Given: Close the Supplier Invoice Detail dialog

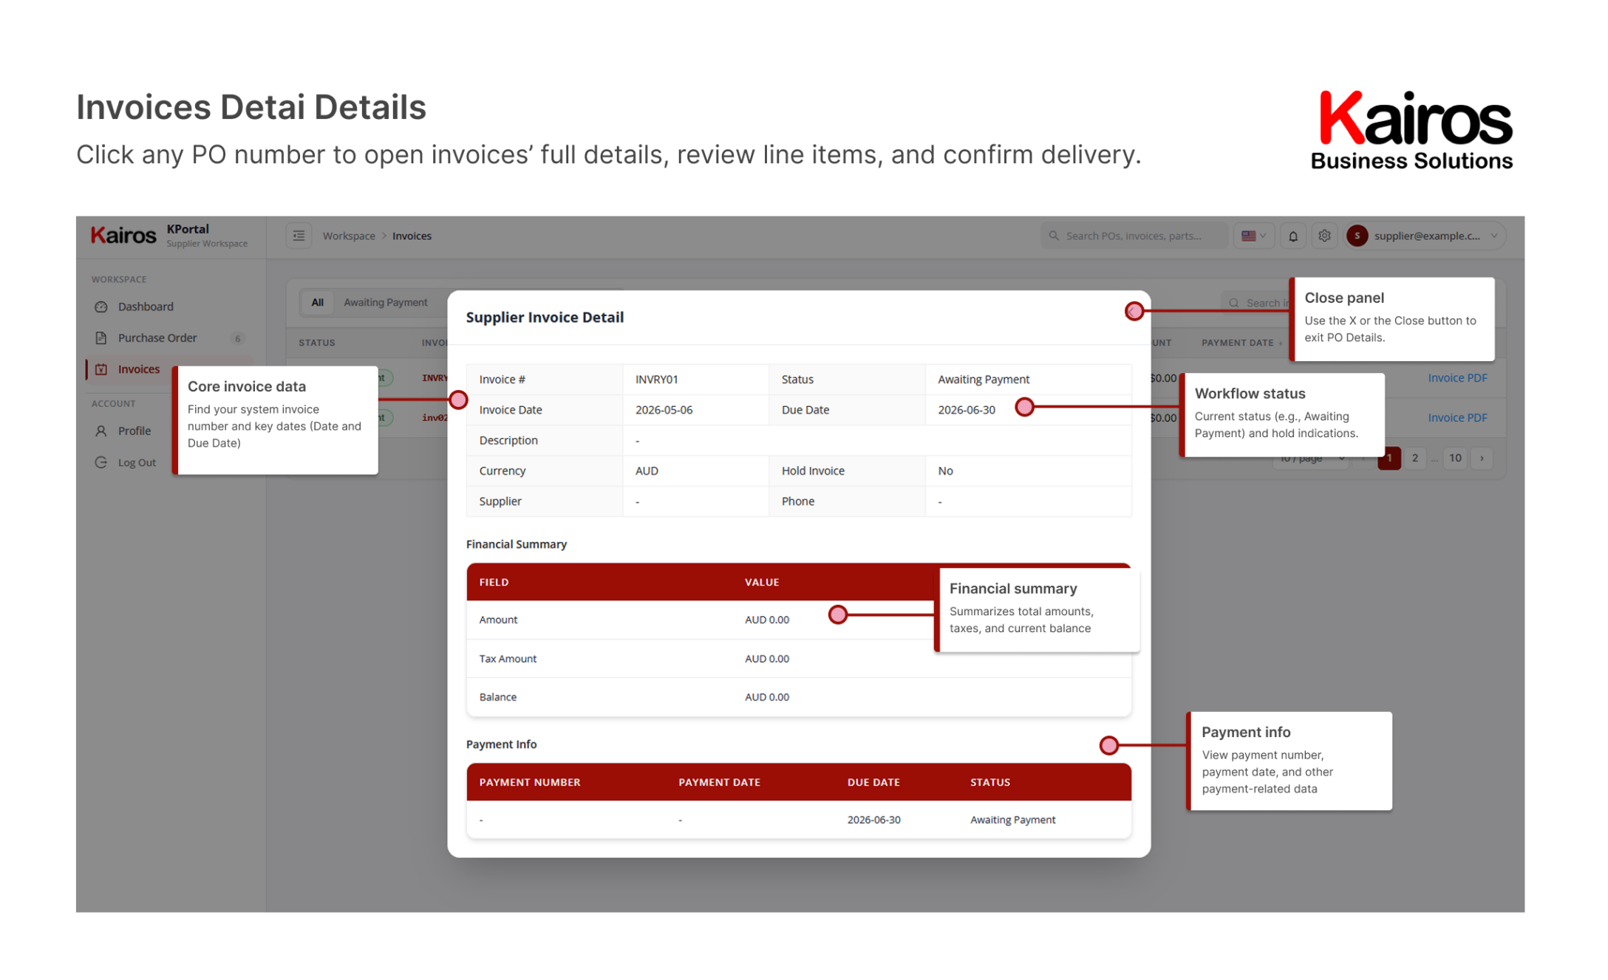Looking at the screenshot, I should (1134, 312).
